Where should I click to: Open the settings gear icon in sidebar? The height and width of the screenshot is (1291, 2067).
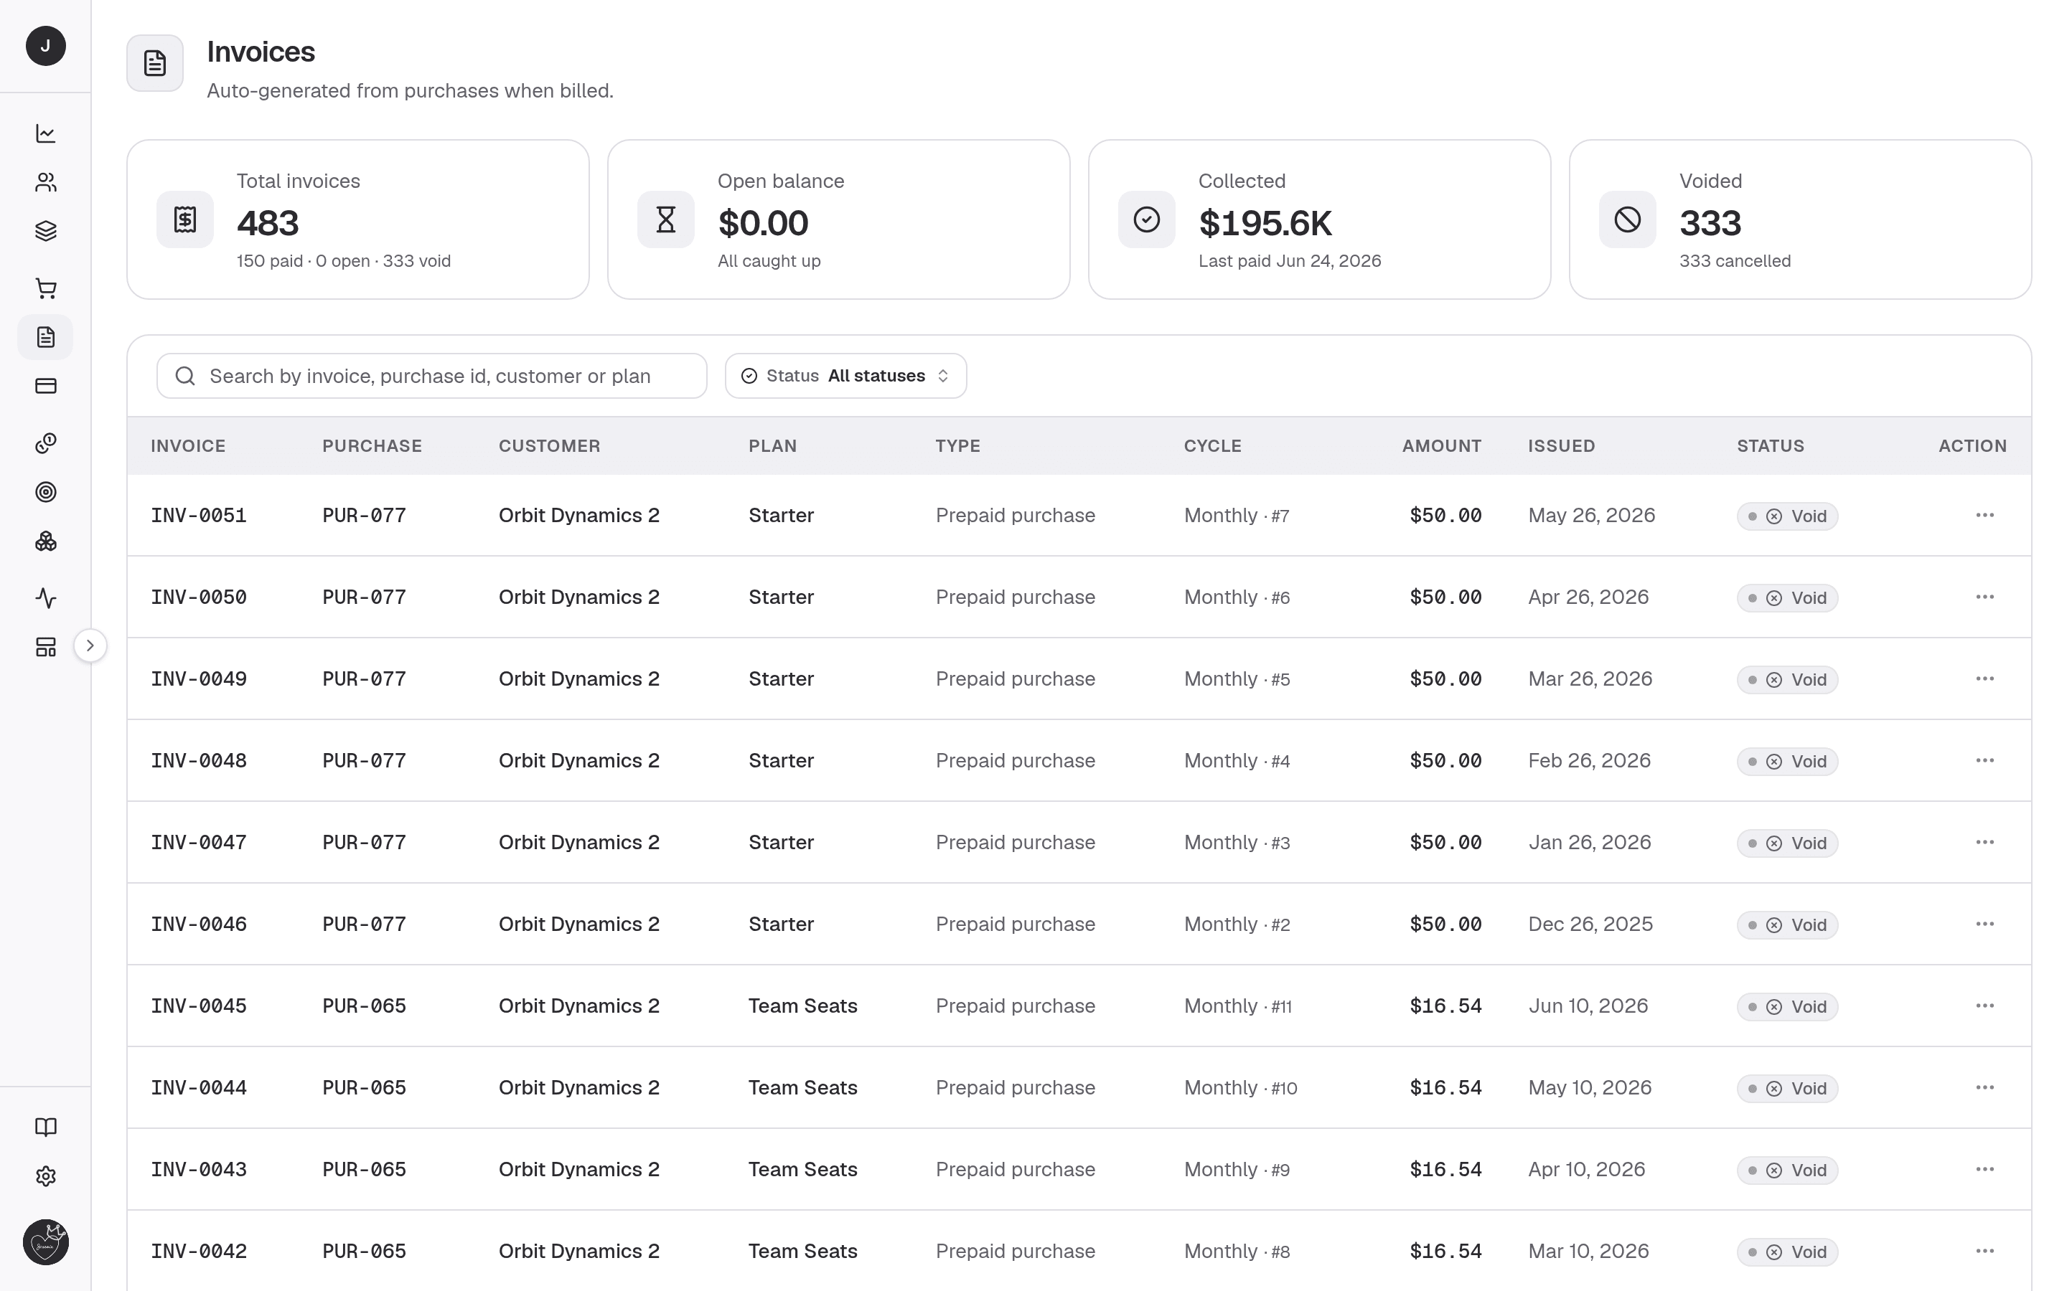point(45,1176)
